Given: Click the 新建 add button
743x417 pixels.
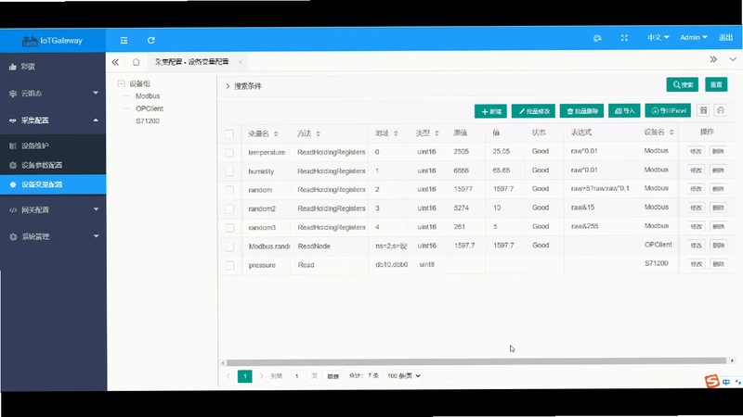Looking at the screenshot, I should coord(491,111).
